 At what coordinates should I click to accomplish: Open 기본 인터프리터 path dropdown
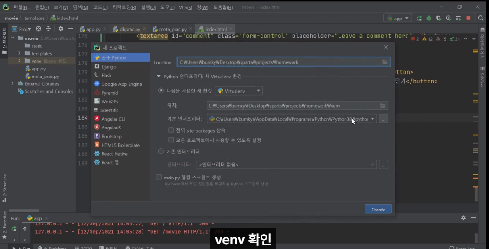372,119
